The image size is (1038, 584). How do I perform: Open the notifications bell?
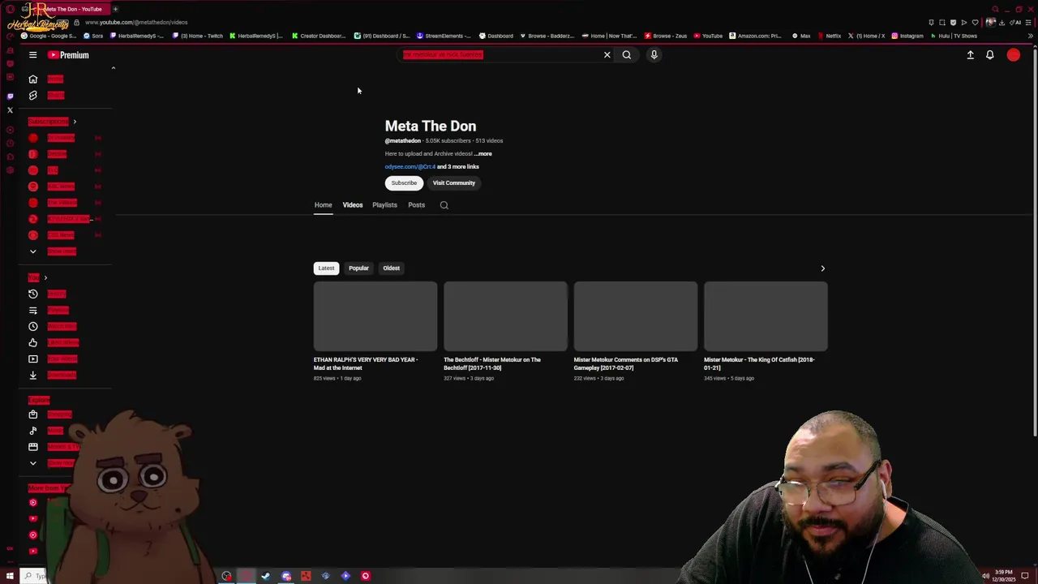[x=990, y=55]
